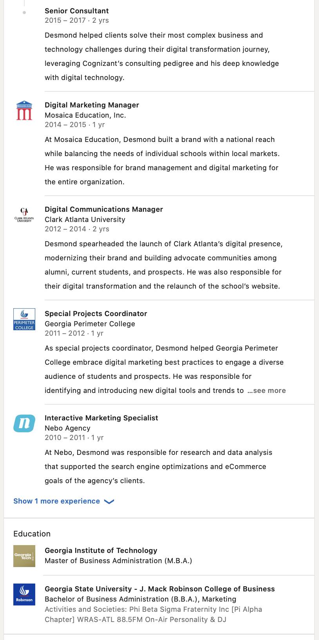319x640 pixels.
Task: Select the Senior Consultant role title
Action: [x=77, y=11]
